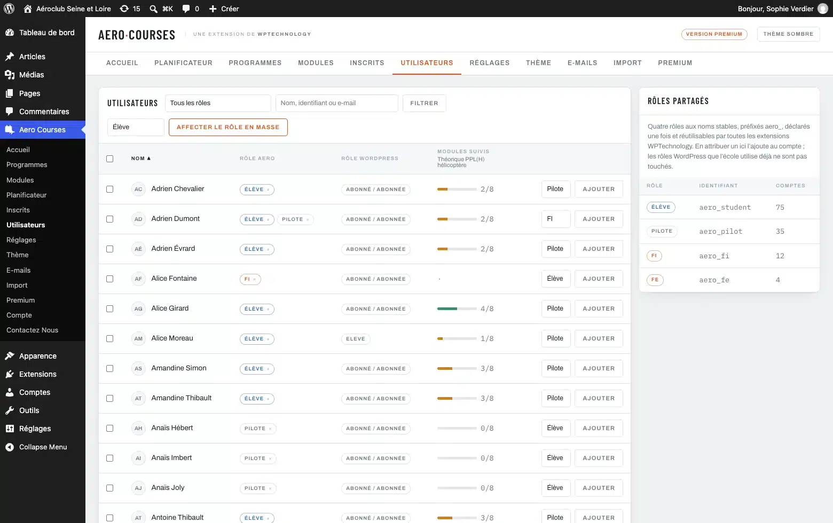Tick Alice Moreau's row checkbox
Viewport: 833px width, 523px height.
pos(110,338)
